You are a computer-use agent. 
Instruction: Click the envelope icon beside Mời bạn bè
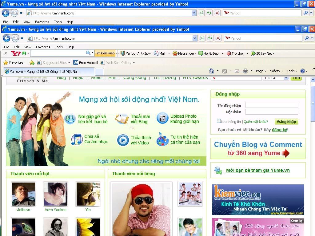tap(218, 170)
